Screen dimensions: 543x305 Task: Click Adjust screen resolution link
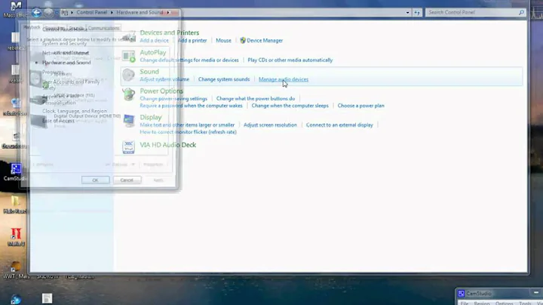coord(270,125)
